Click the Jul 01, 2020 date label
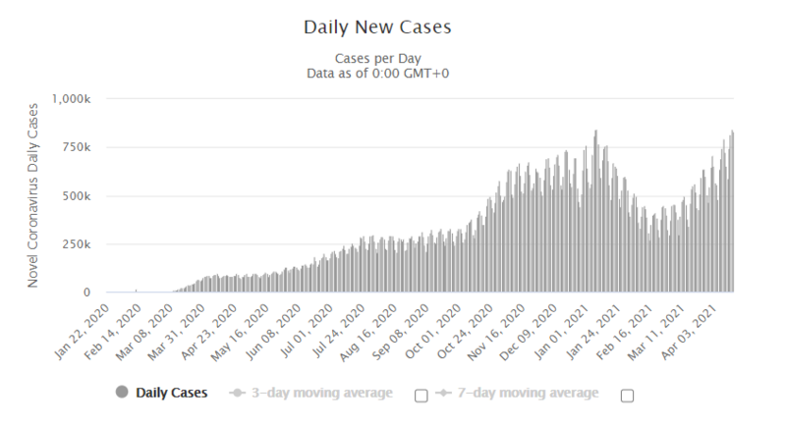Screen dimensions: 786x425 click(306, 331)
